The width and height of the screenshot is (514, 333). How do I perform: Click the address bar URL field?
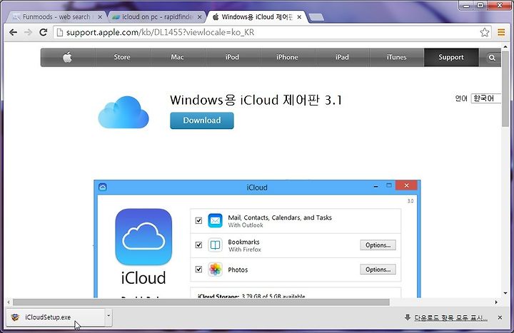pyautogui.click(x=271, y=32)
